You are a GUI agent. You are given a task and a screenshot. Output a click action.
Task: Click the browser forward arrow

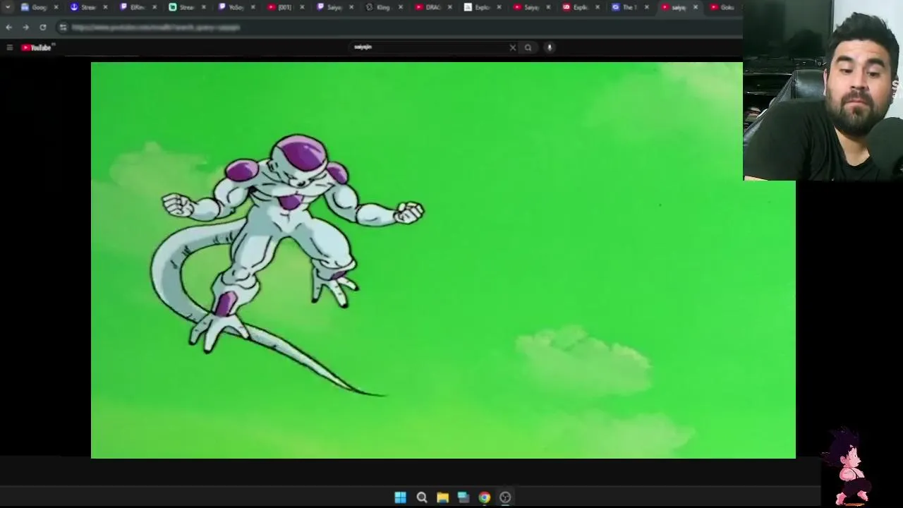coord(25,28)
